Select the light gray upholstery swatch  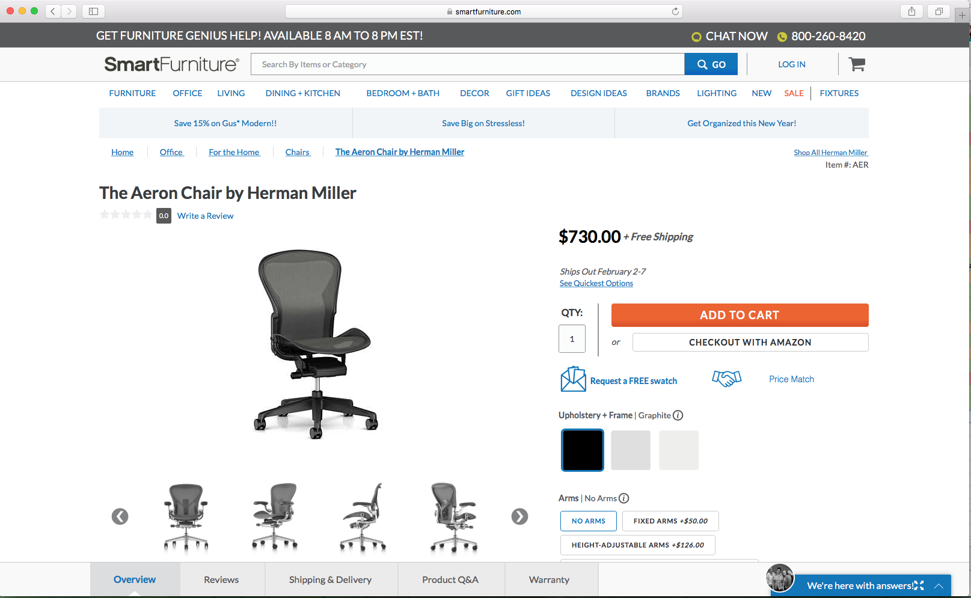[x=631, y=450]
